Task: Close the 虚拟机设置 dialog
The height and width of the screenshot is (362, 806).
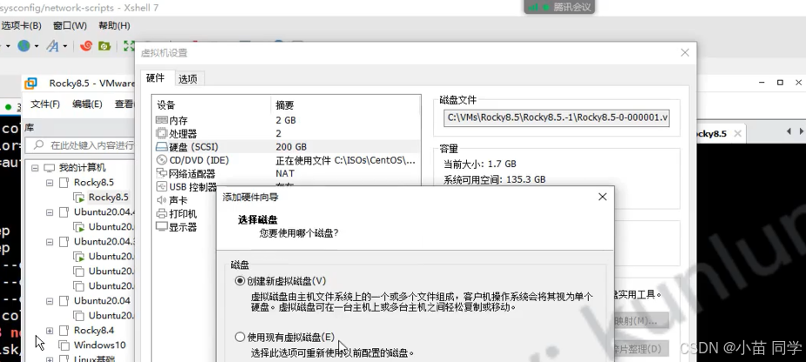Action: pos(685,52)
